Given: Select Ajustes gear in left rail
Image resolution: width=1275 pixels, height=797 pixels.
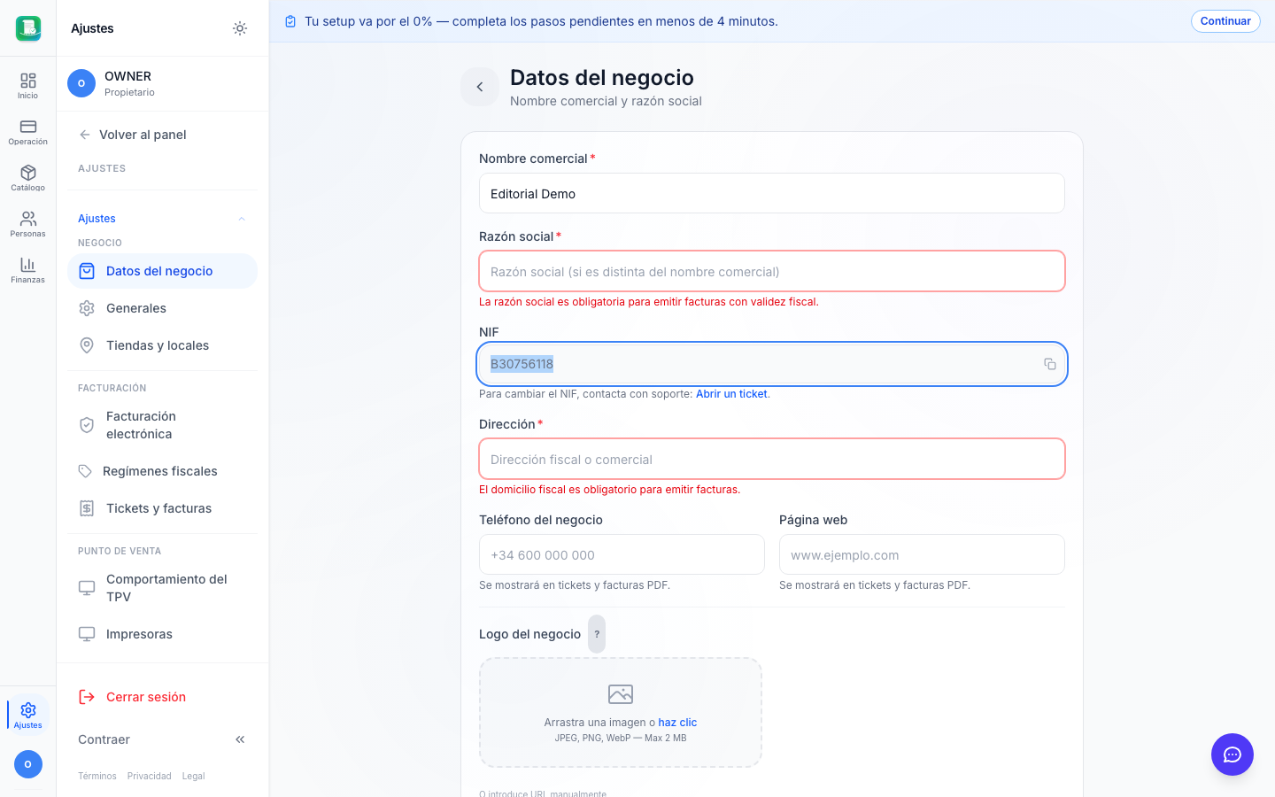Looking at the screenshot, I should (28, 715).
